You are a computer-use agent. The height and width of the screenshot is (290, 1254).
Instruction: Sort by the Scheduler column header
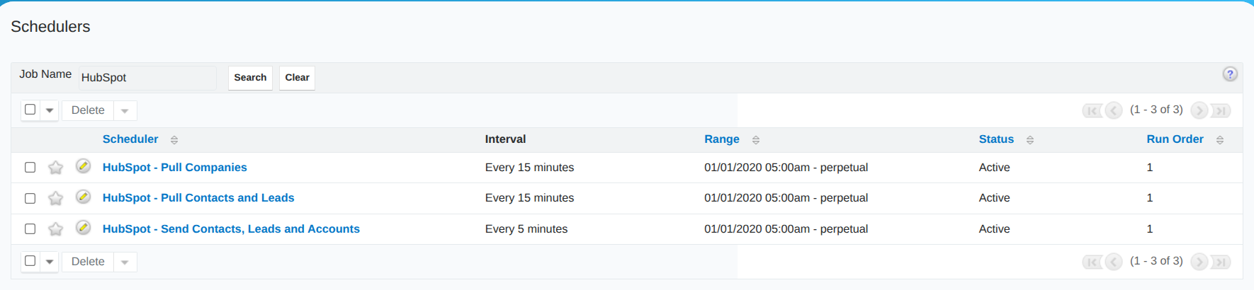pos(130,139)
